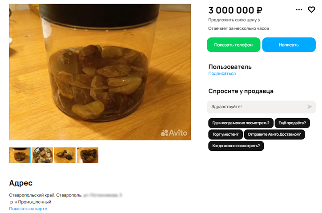Select 'Ещё продаёте?' quick question chip
322x213 pixels.
pyautogui.click(x=292, y=123)
